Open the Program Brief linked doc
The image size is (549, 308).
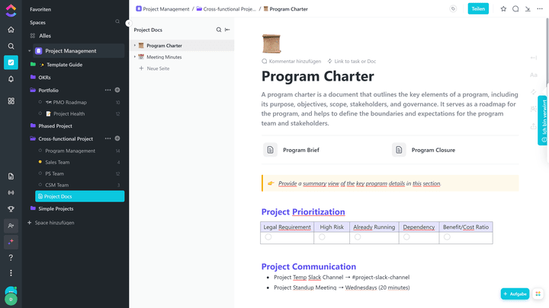tap(300, 150)
